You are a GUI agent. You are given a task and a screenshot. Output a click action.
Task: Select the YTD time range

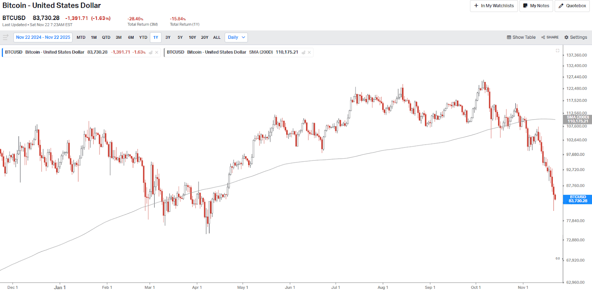[143, 37]
